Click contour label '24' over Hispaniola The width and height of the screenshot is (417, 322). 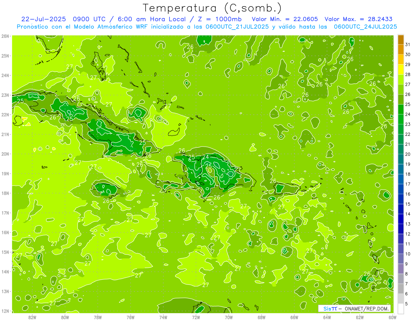206,157
